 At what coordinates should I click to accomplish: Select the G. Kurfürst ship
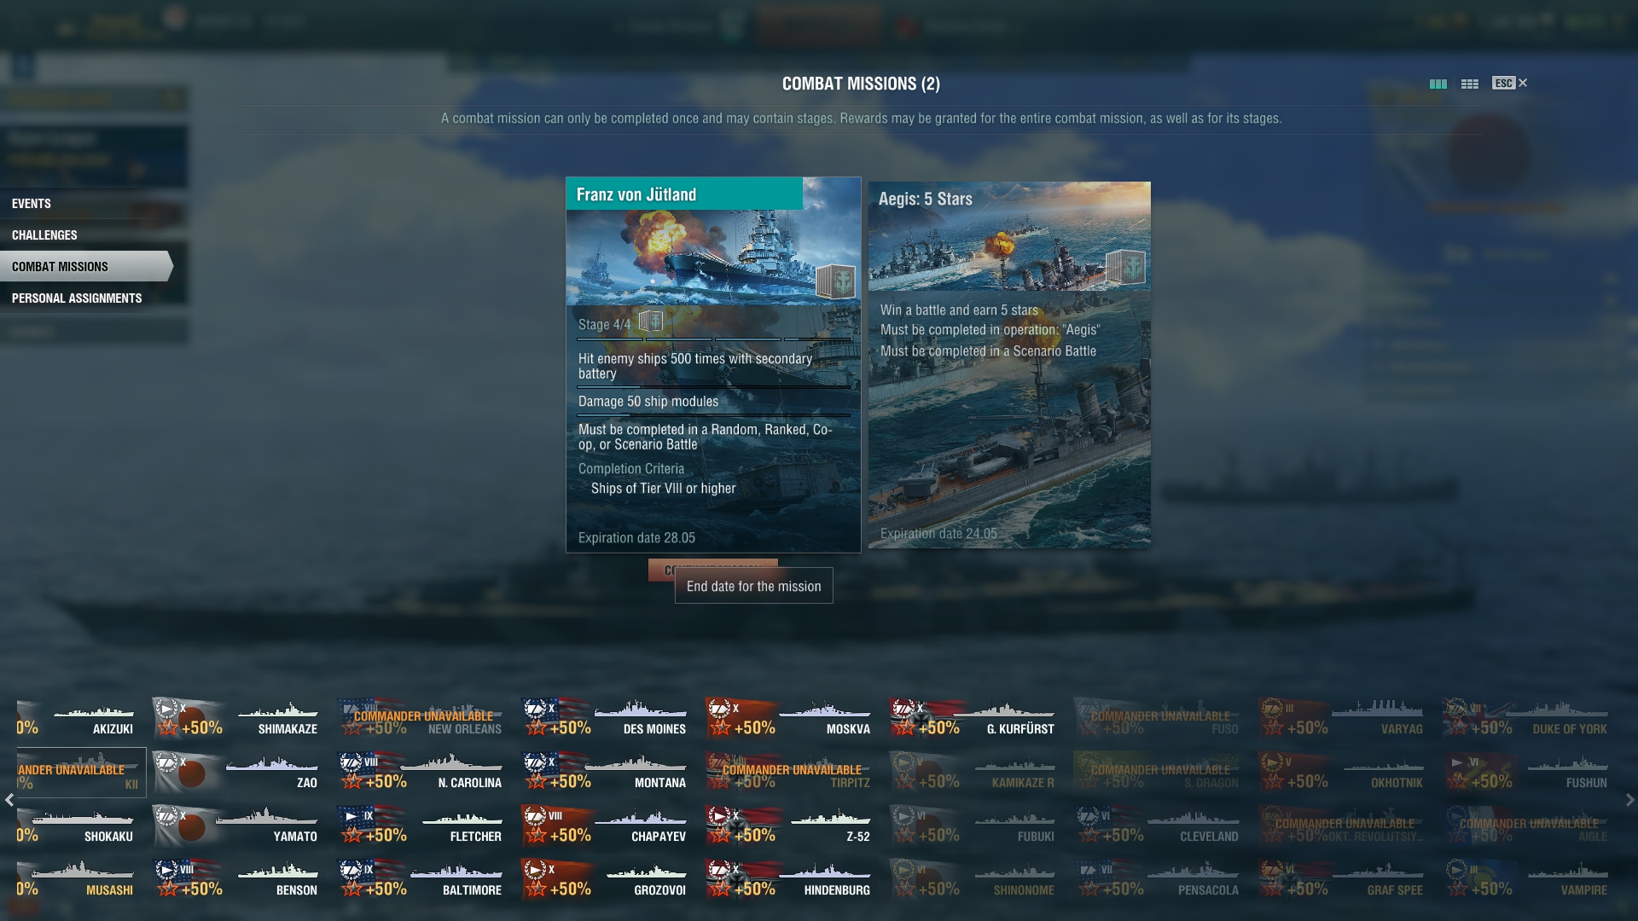click(x=974, y=718)
